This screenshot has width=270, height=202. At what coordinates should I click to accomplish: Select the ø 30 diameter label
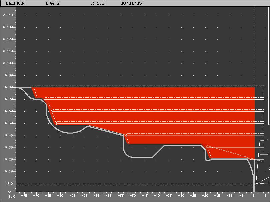(9, 148)
